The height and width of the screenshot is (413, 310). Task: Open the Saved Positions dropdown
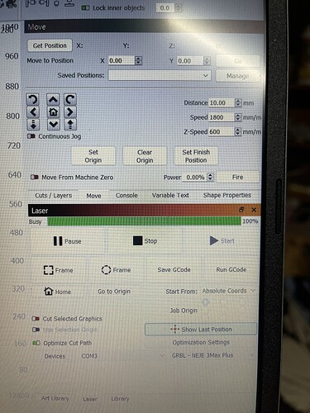tap(160, 75)
